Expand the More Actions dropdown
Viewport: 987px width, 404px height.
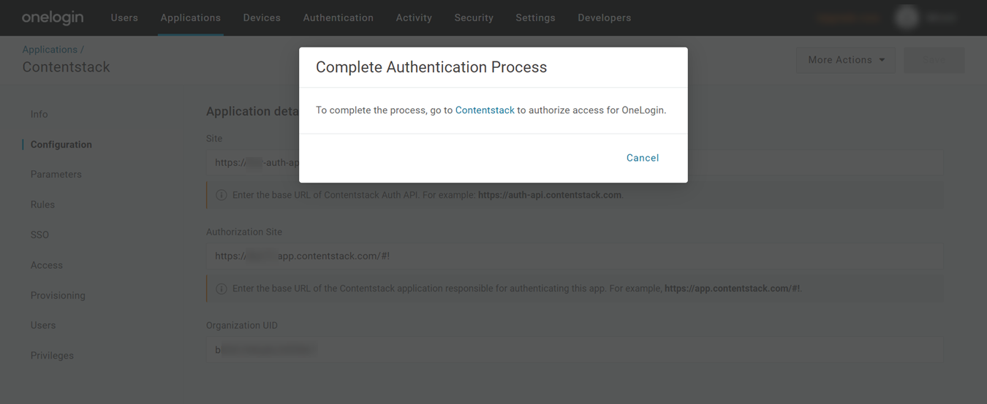846,60
